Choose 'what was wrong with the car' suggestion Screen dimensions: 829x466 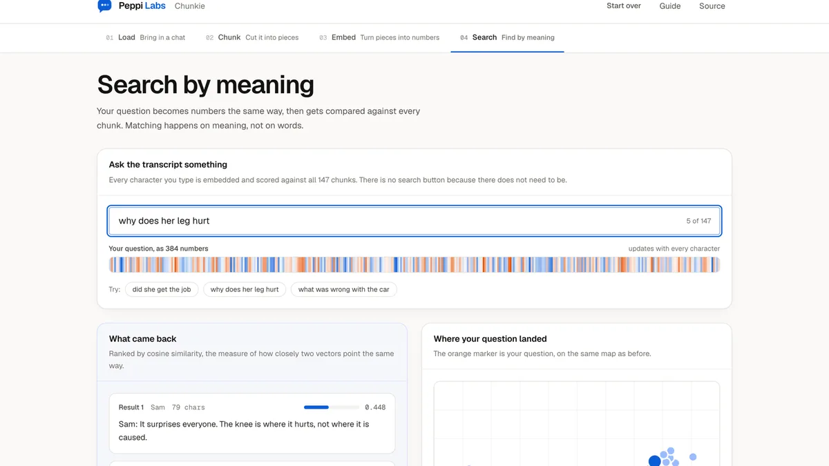(344, 289)
